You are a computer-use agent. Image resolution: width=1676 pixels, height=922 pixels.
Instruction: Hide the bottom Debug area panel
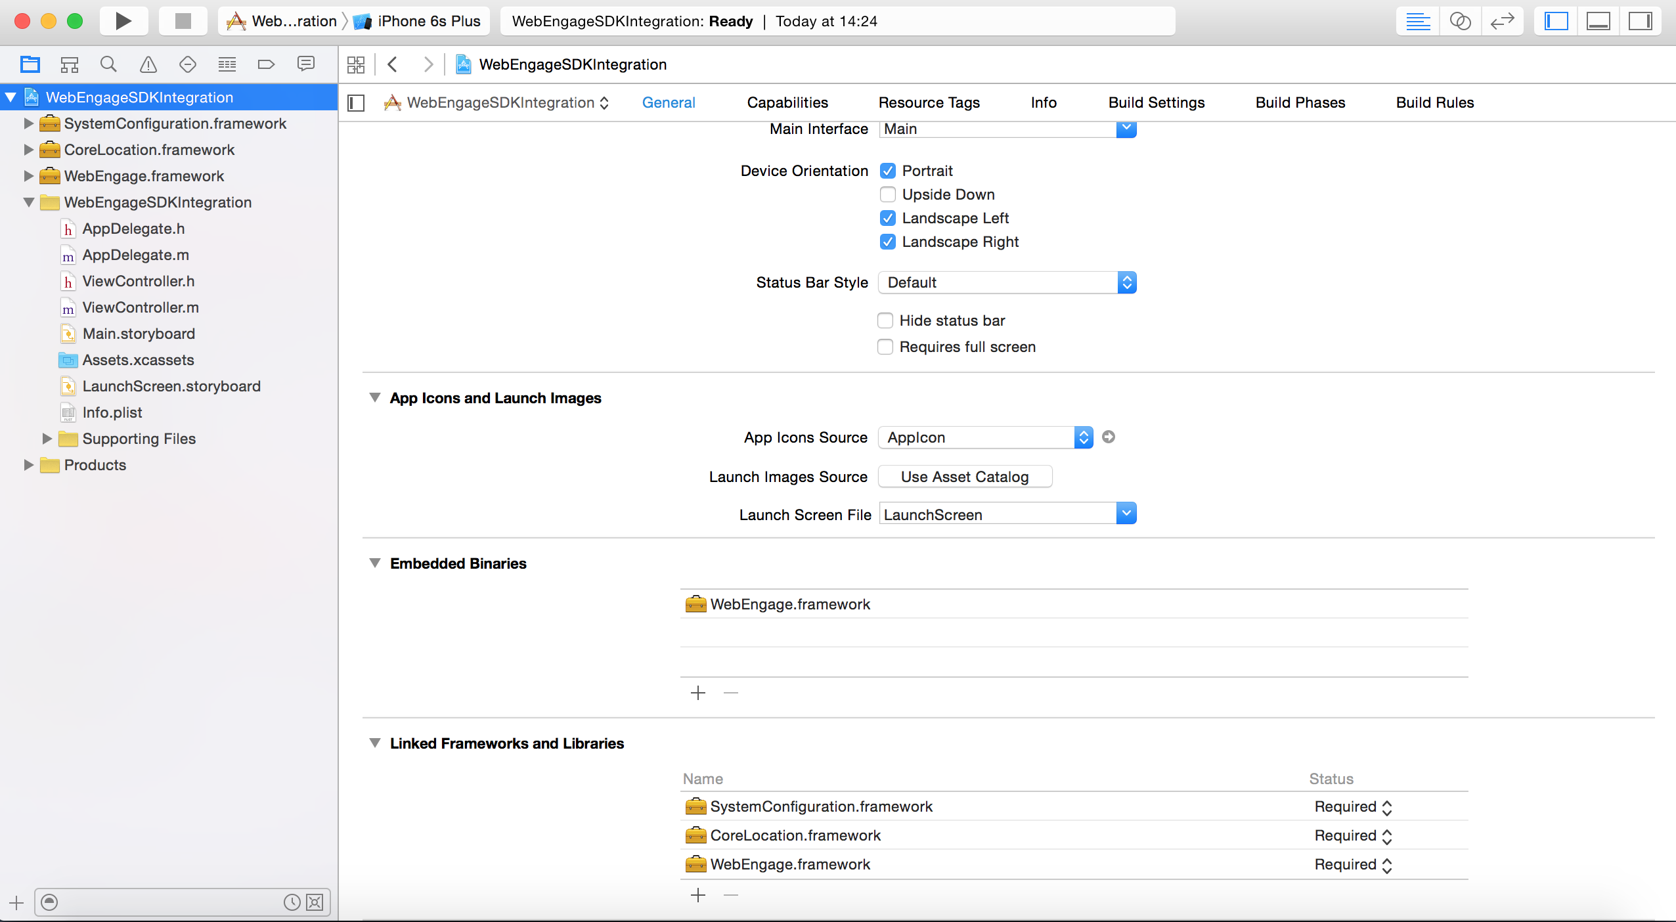pyautogui.click(x=1598, y=21)
